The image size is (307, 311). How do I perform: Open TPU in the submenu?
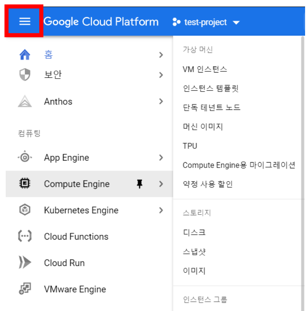click(x=190, y=146)
